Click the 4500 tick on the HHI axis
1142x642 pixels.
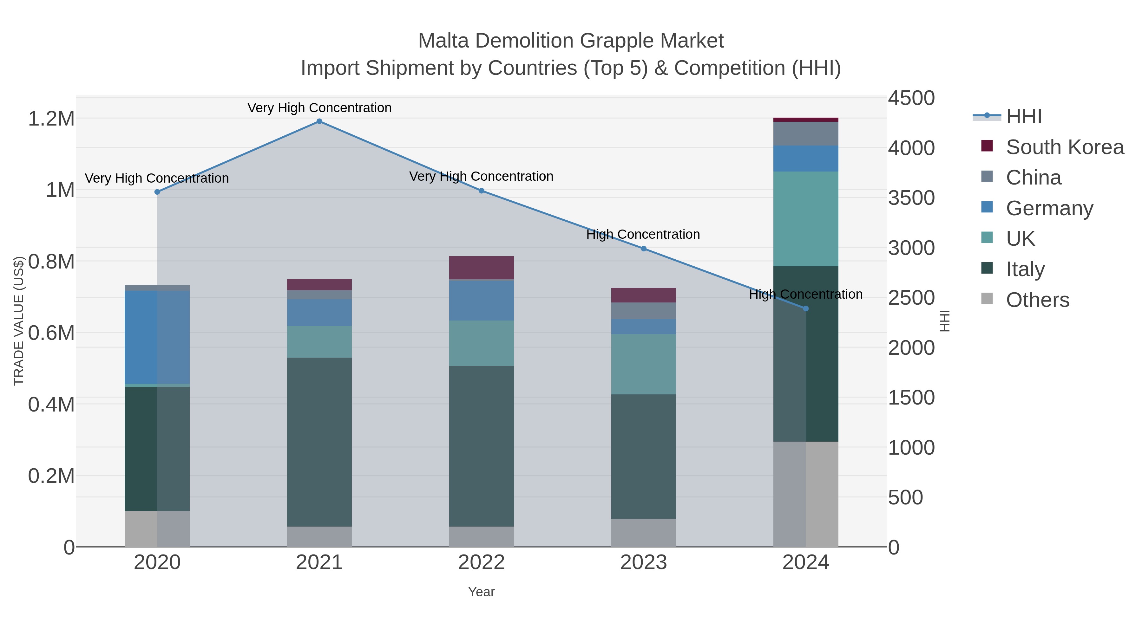click(x=911, y=98)
